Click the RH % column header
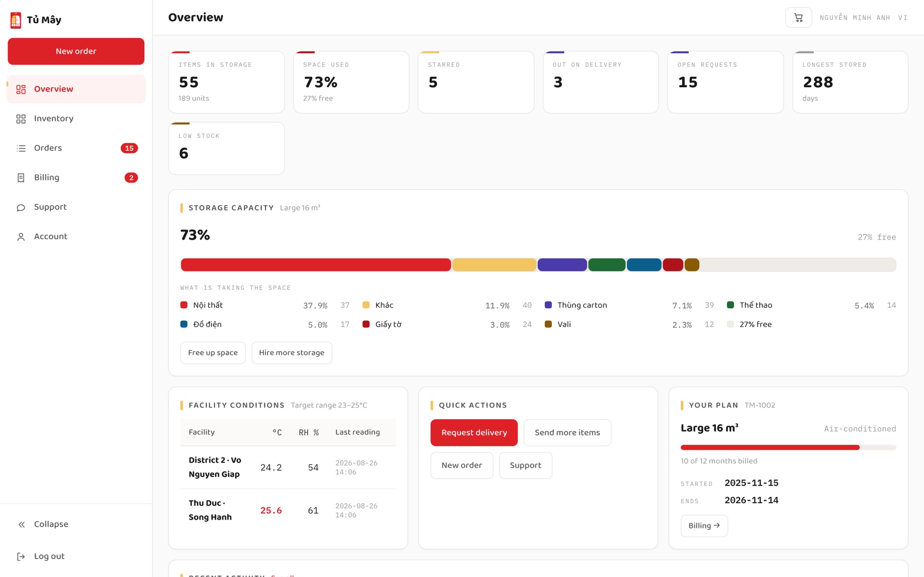The height and width of the screenshot is (577, 924). pyautogui.click(x=309, y=432)
